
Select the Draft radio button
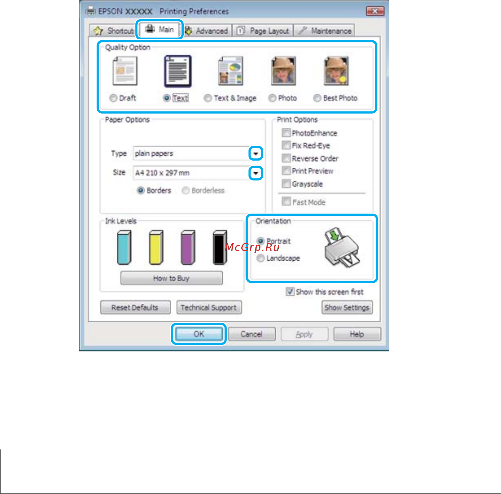(113, 98)
